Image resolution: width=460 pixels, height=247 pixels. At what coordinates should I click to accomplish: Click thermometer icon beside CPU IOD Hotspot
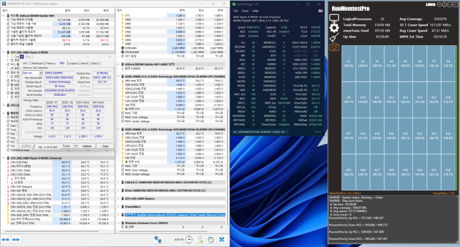coord(8,186)
